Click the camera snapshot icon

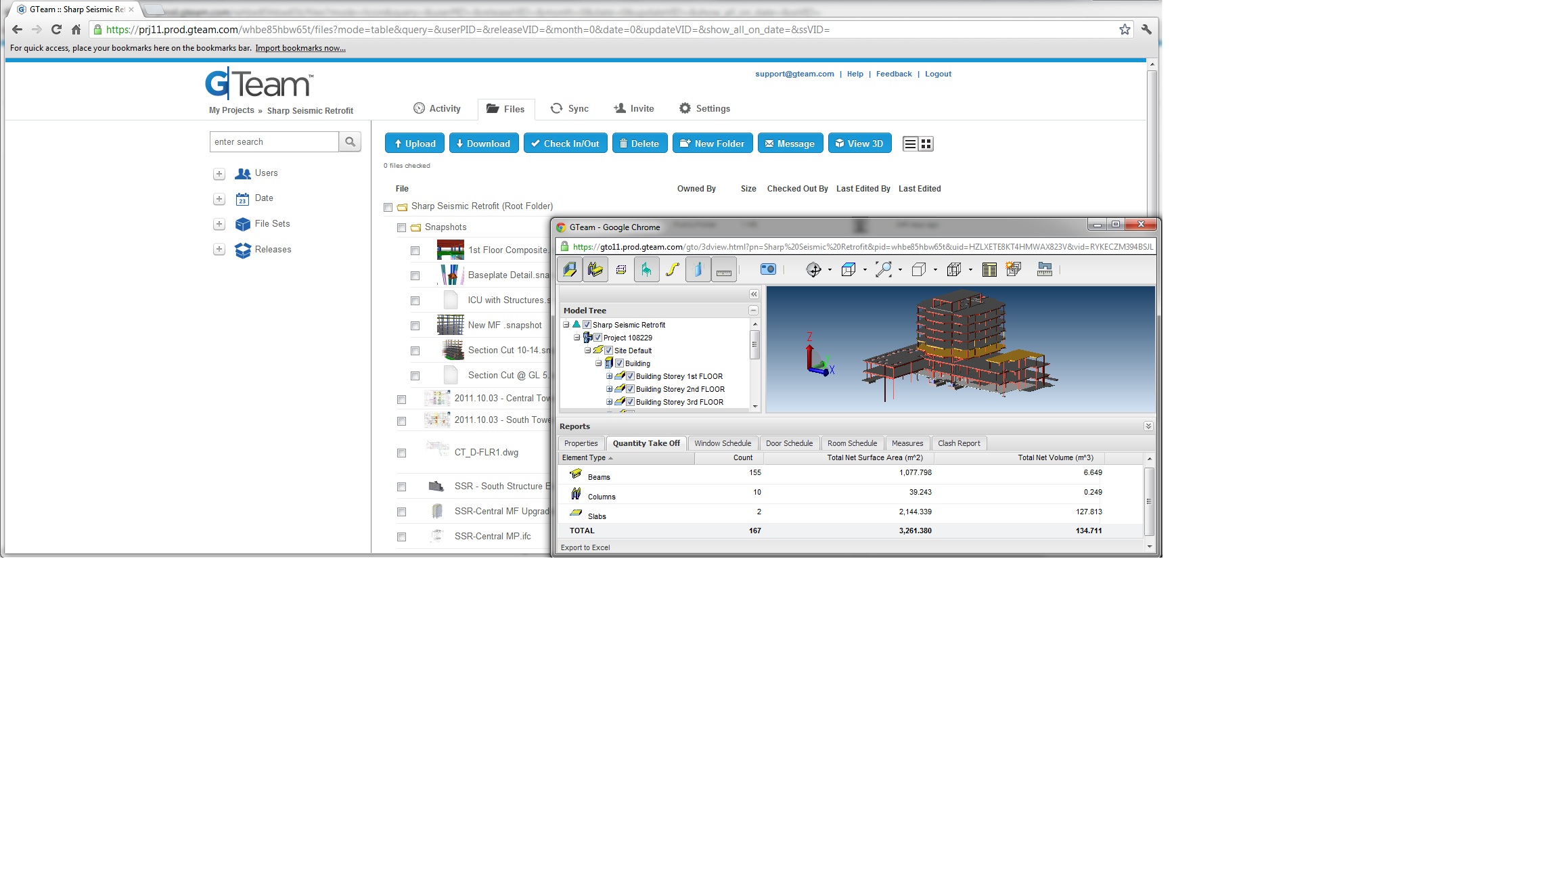(768, 269)
